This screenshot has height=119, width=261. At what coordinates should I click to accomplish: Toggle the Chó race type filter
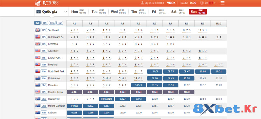(x=52, y=23)
